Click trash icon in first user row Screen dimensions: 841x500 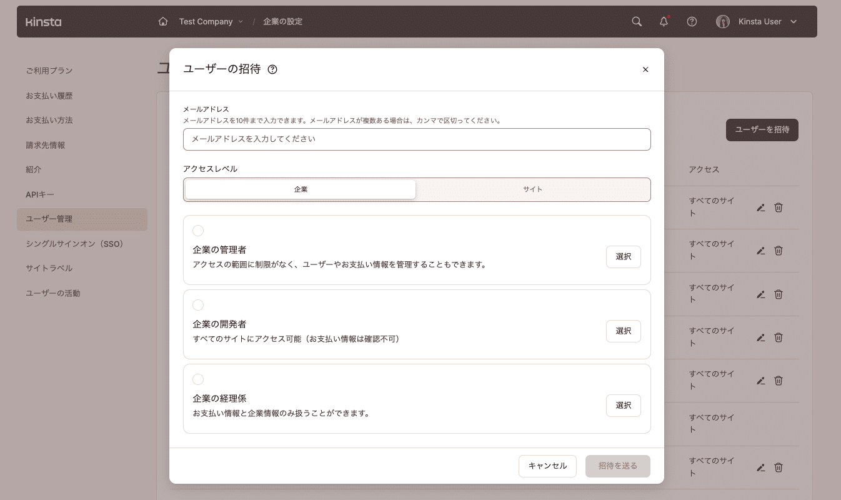pyautogui.click(x=779, y=207)
